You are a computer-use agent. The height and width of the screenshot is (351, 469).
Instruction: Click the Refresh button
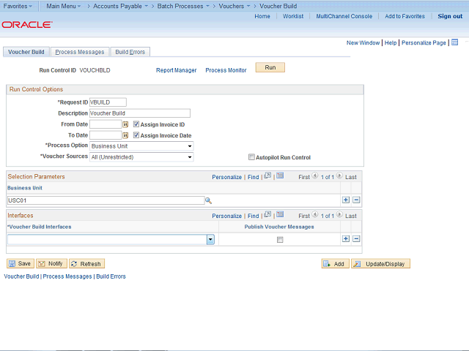86,263
